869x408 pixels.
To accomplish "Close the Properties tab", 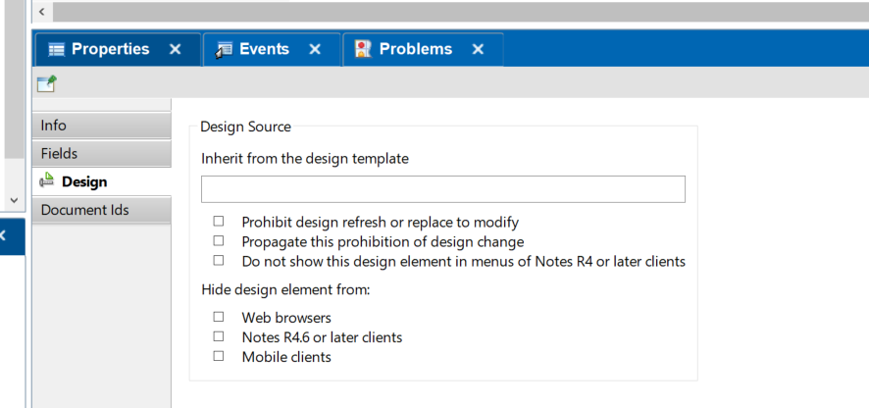I will click(176, 49).
